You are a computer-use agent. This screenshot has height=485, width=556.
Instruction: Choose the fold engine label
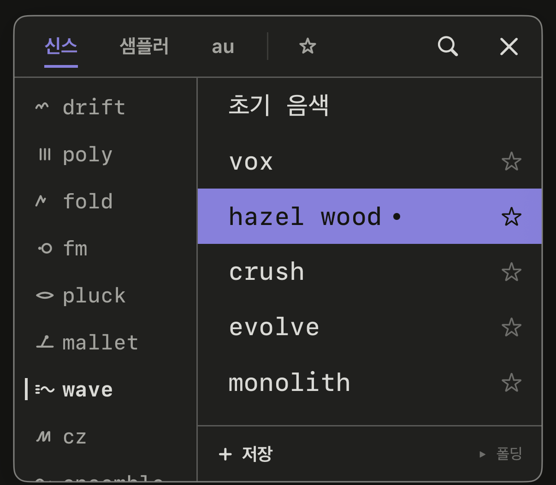88,201
